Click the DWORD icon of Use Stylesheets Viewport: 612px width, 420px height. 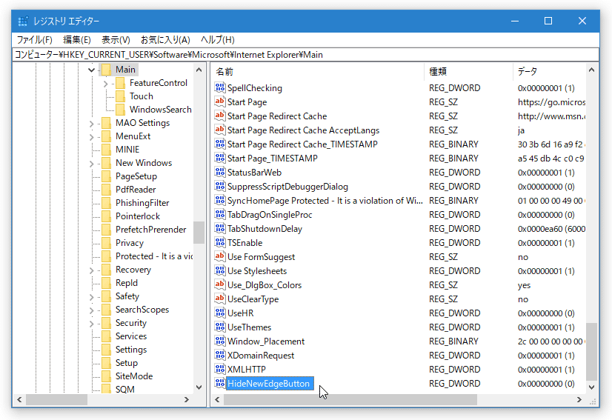click(x=220, y=270)
